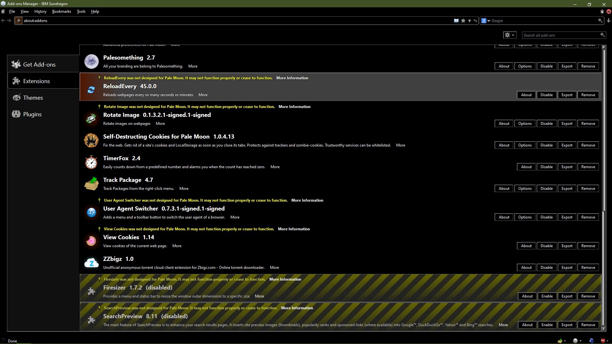Expand More for ReloadEvery description
The image size is (612, 344).
203,95
